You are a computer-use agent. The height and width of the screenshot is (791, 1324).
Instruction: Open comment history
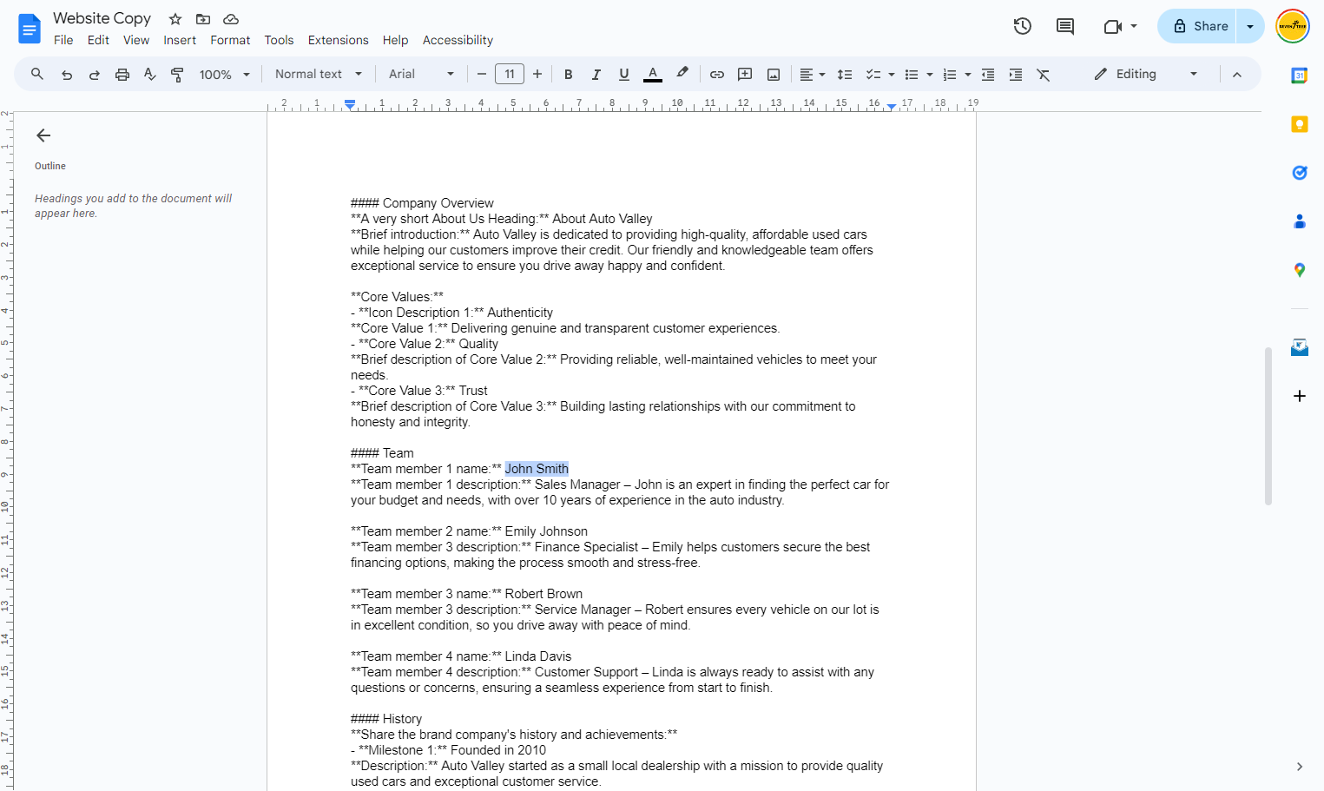pyautogui.click(x=1065, y=26)
